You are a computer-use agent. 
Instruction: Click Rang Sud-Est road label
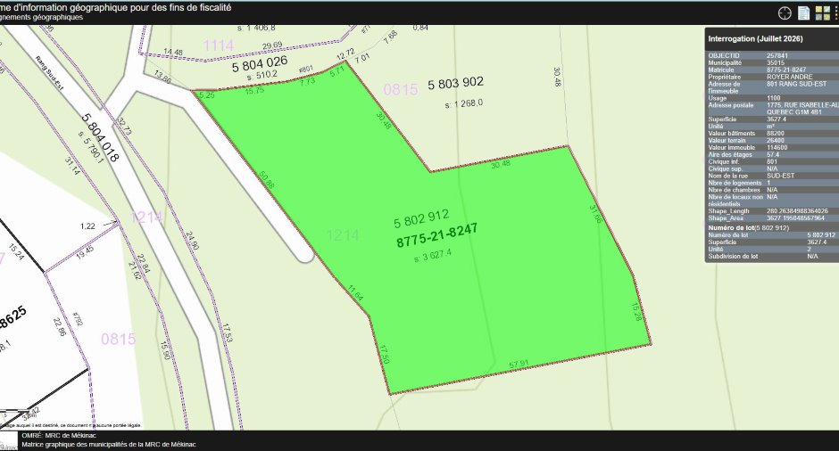click(x=50, y=73)
